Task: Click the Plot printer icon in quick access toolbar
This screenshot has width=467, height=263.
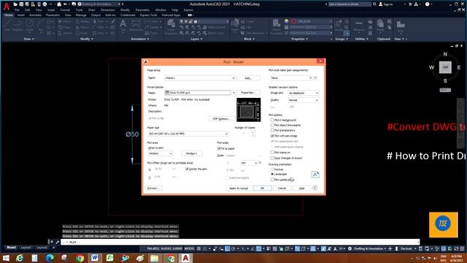Action: 45,4
